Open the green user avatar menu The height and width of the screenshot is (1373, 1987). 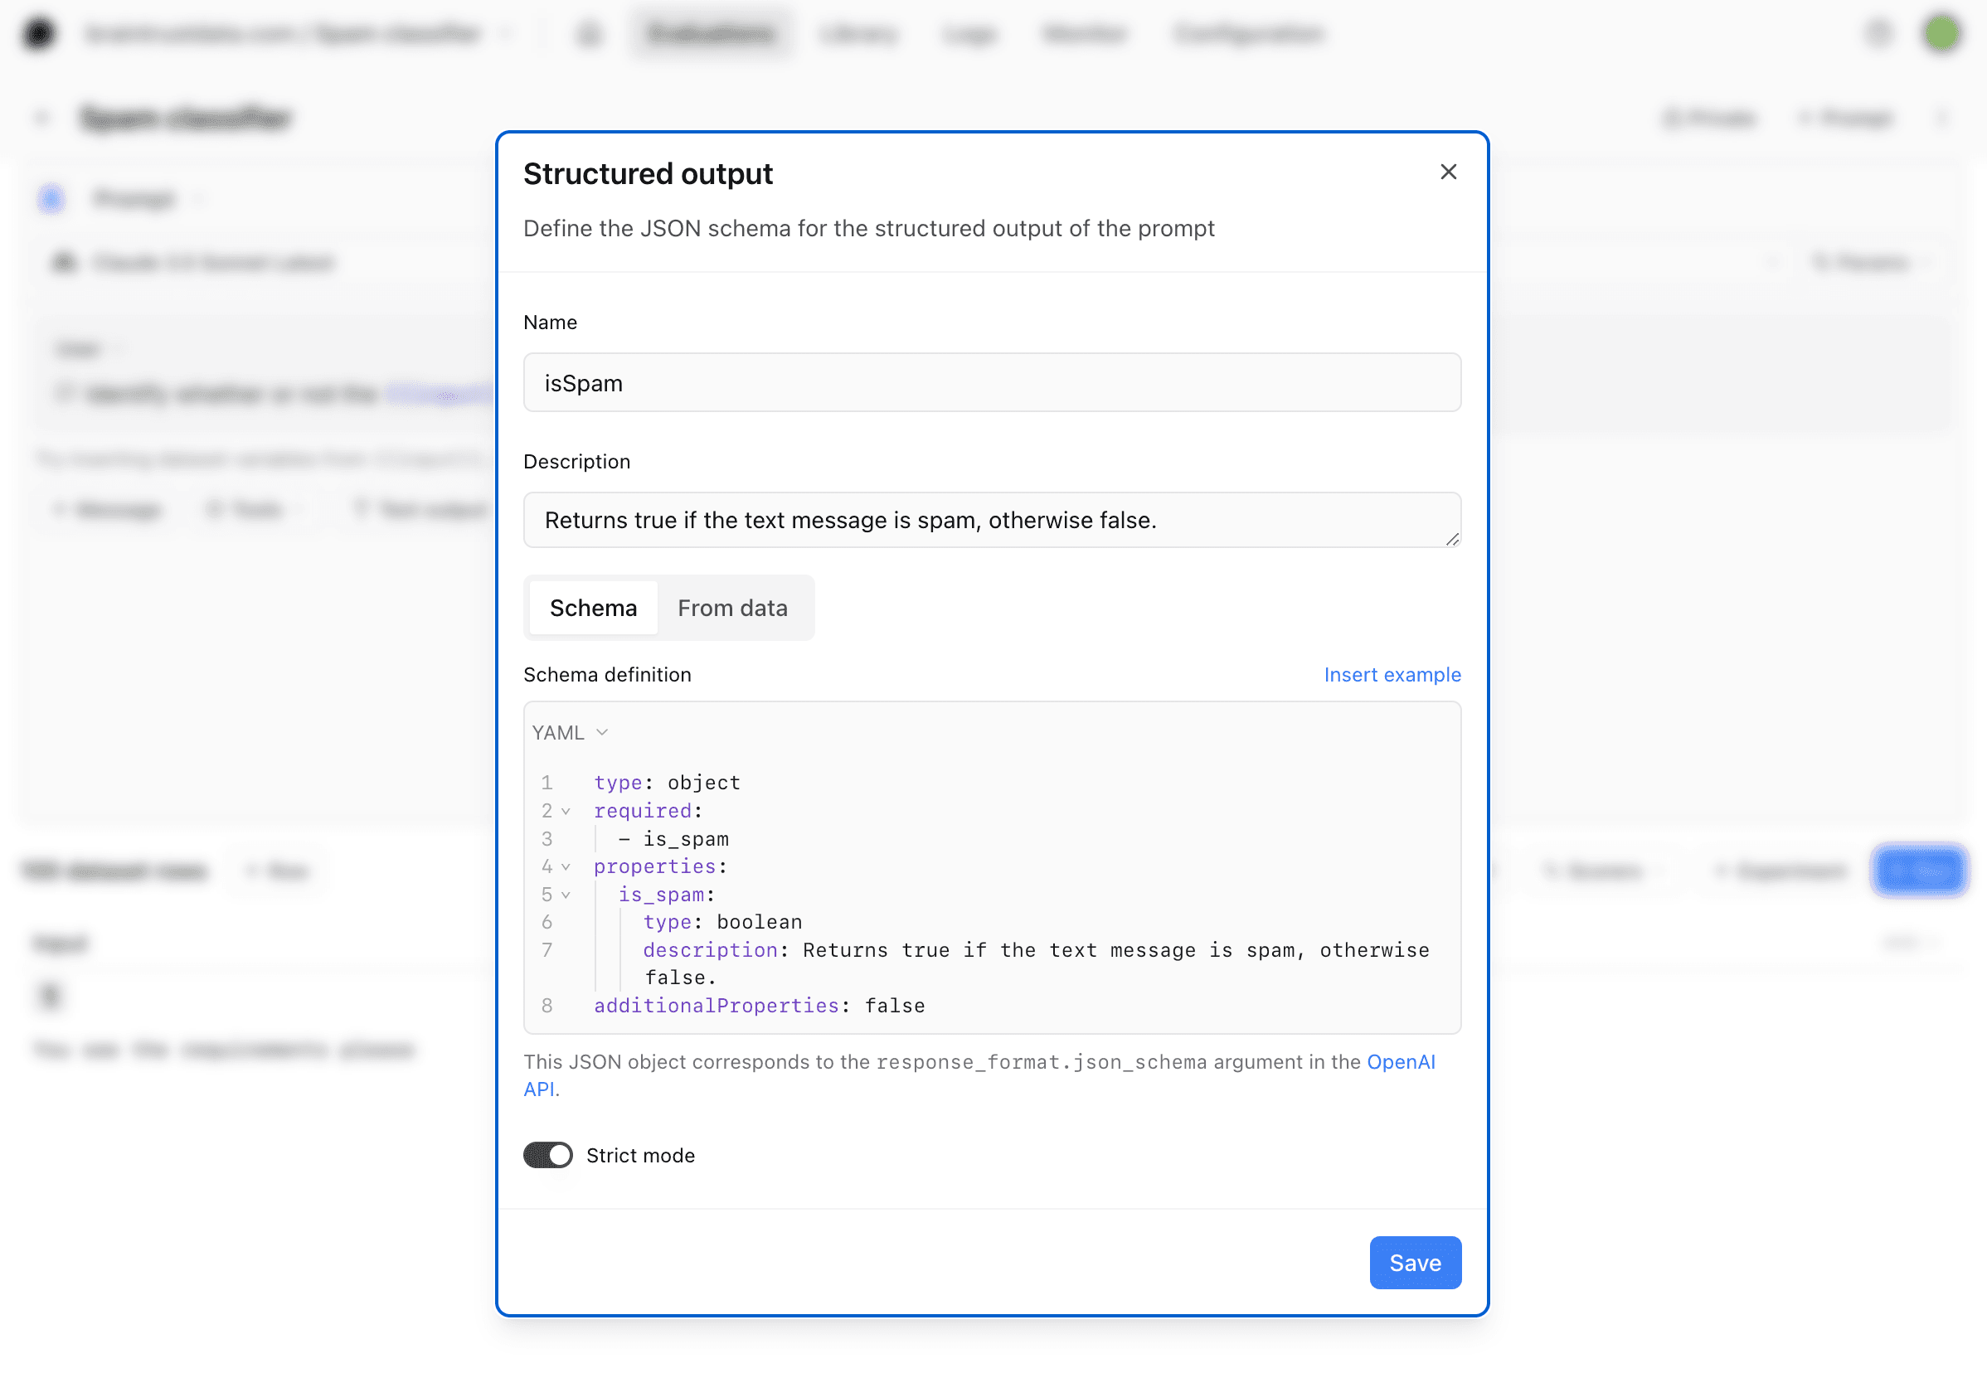click(1941, 33)
